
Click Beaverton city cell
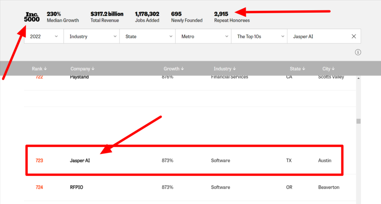pyautogui.click(x=329, y=187)
